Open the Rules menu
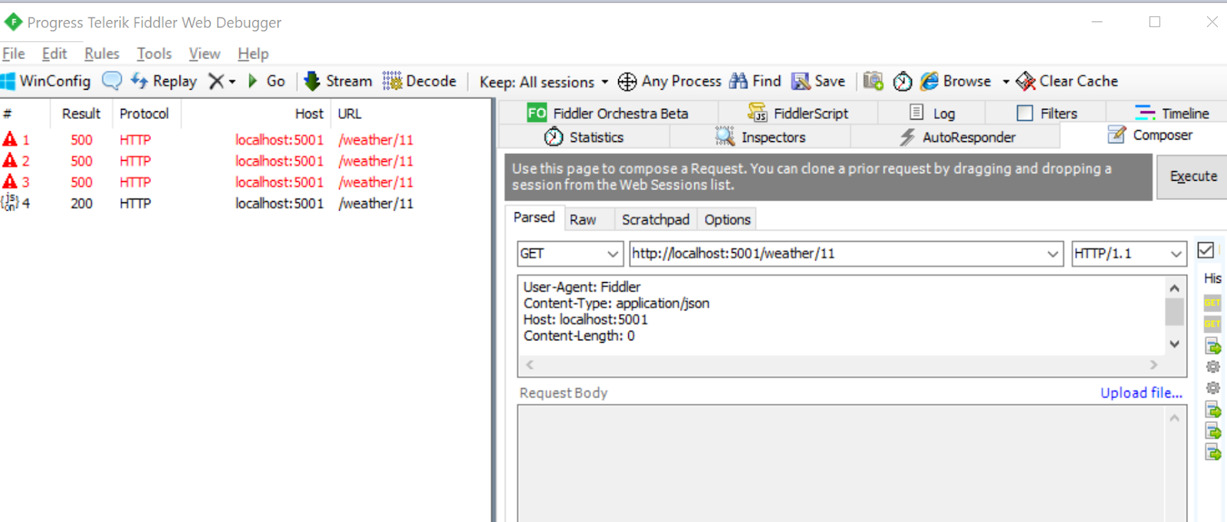Image resolution: width=1227 pixels, height=522 pixels. pyautogui.click(x=101, y=54)
